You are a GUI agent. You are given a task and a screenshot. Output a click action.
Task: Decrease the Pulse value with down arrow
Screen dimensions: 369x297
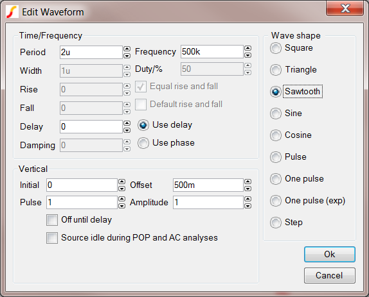point(122,206)
